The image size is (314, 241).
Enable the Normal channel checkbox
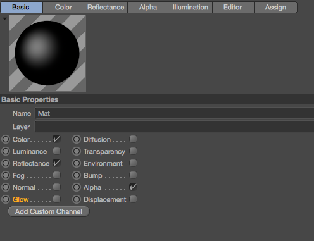tap(56, 187)
